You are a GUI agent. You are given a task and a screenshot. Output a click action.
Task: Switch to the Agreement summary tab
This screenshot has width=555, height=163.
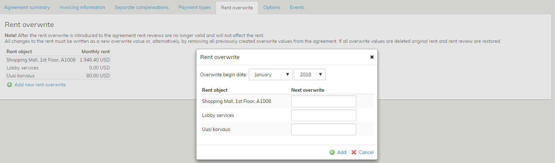tap(27, 7)
